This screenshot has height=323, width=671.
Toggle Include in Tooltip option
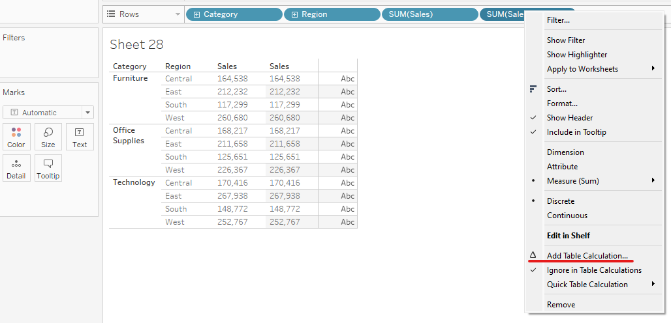[x=576, y=132]
